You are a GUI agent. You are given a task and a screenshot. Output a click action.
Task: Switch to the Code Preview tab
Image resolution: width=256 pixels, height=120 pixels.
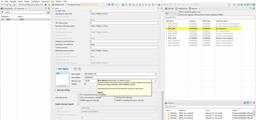[182, 8]
